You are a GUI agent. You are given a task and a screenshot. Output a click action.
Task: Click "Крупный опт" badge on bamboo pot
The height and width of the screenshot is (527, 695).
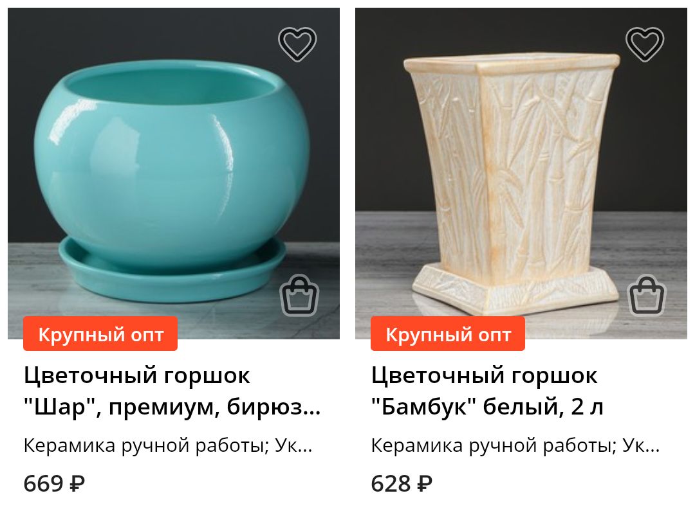click(448, 334)
